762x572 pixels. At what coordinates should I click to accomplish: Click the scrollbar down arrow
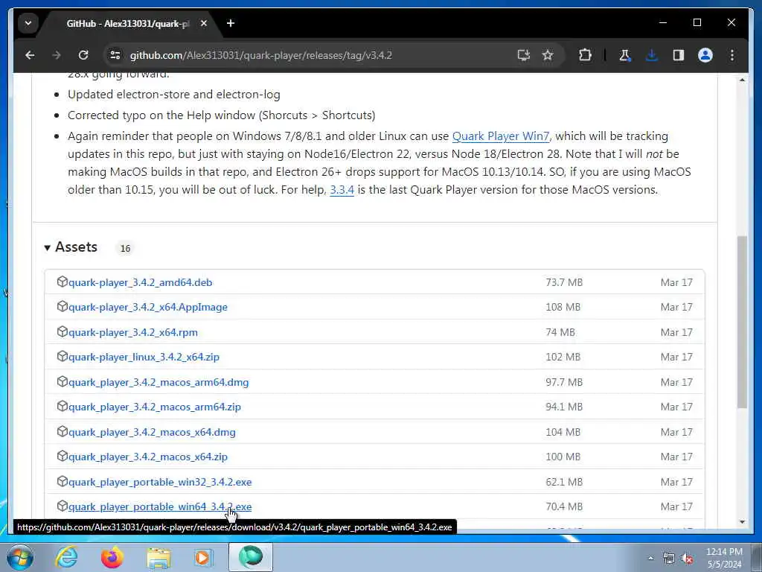pos(742,522)
